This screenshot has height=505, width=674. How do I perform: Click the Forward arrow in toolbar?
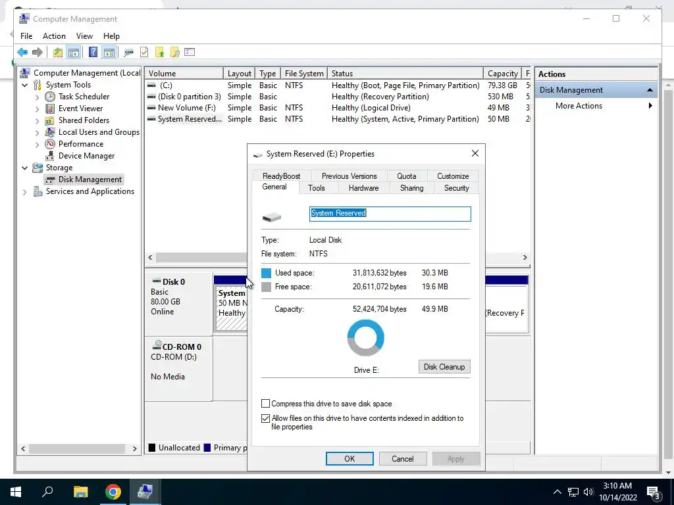tap(38, 53)
